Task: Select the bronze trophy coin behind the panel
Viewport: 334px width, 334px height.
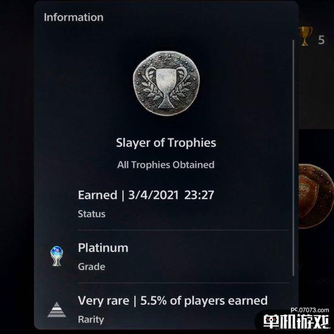Action: click(316, 196)
